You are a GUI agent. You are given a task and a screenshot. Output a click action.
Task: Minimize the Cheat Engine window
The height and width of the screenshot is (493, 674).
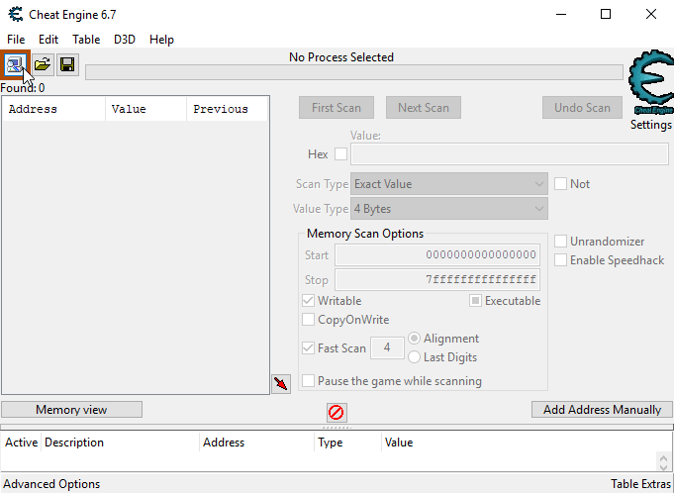tap(561, 14)
